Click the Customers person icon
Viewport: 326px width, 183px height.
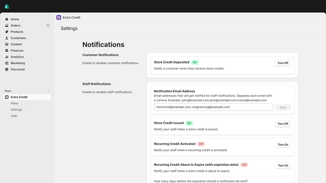pos(7,38)
